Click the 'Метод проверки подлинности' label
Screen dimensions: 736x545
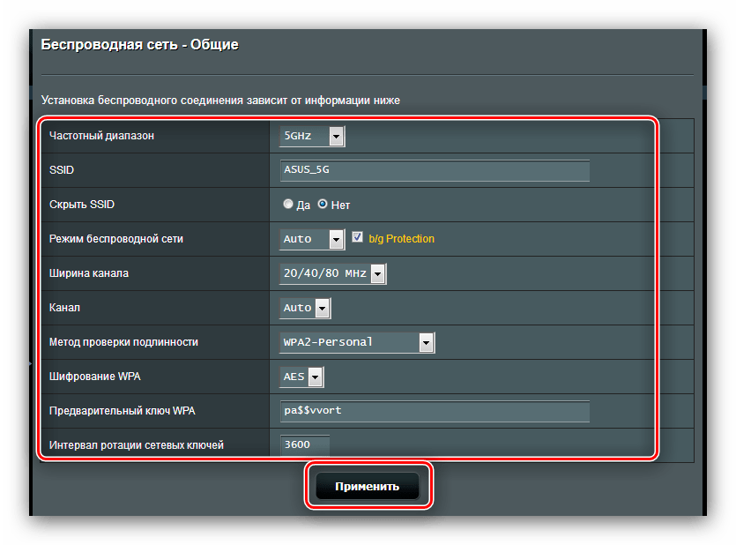[123, 342]
